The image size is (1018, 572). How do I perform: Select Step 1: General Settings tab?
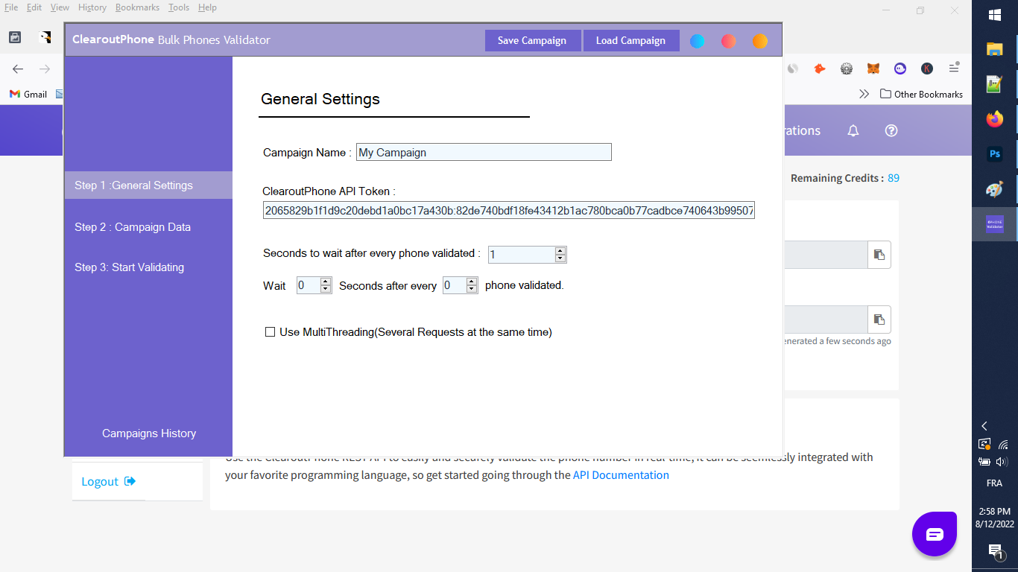pyautogui.click(x=148, y=185)
